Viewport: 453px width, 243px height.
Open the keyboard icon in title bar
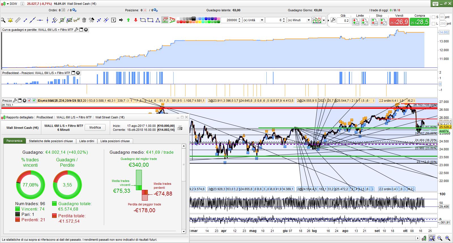point(435,4)
